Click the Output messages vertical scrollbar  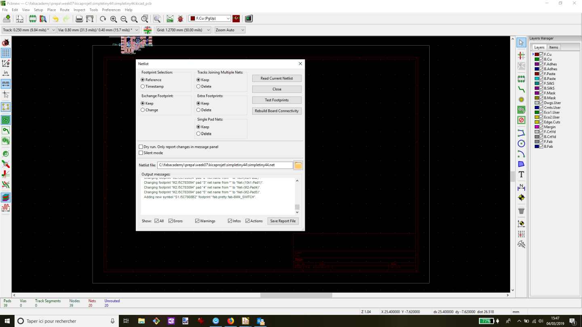(x=297, y=196)
